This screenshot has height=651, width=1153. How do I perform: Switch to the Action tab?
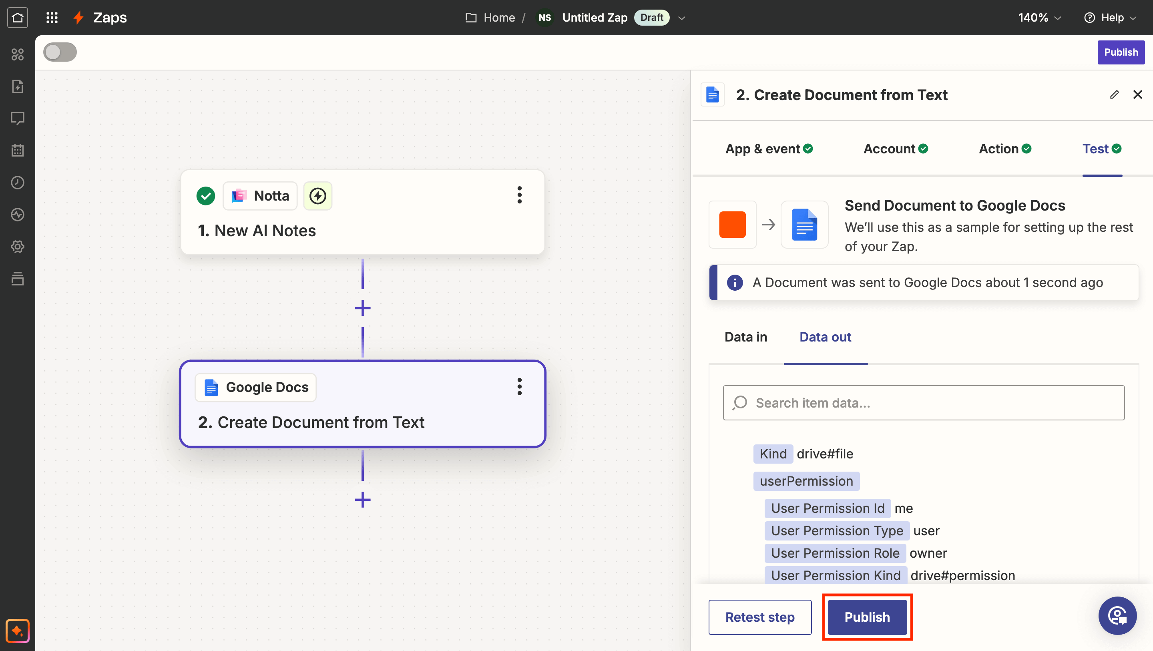tap(1005, 149)
